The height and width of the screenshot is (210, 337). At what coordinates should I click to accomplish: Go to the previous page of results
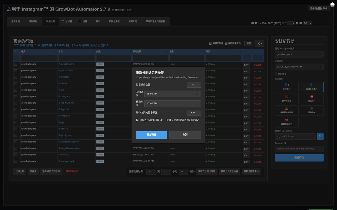click(256, 23)
